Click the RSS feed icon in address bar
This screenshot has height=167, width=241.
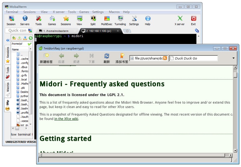click(x=165, y=58)
